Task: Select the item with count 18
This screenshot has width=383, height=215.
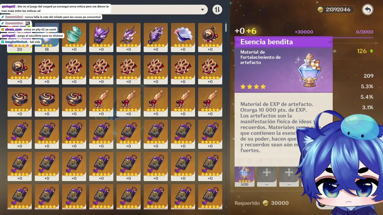Action: tap(47, 37)
